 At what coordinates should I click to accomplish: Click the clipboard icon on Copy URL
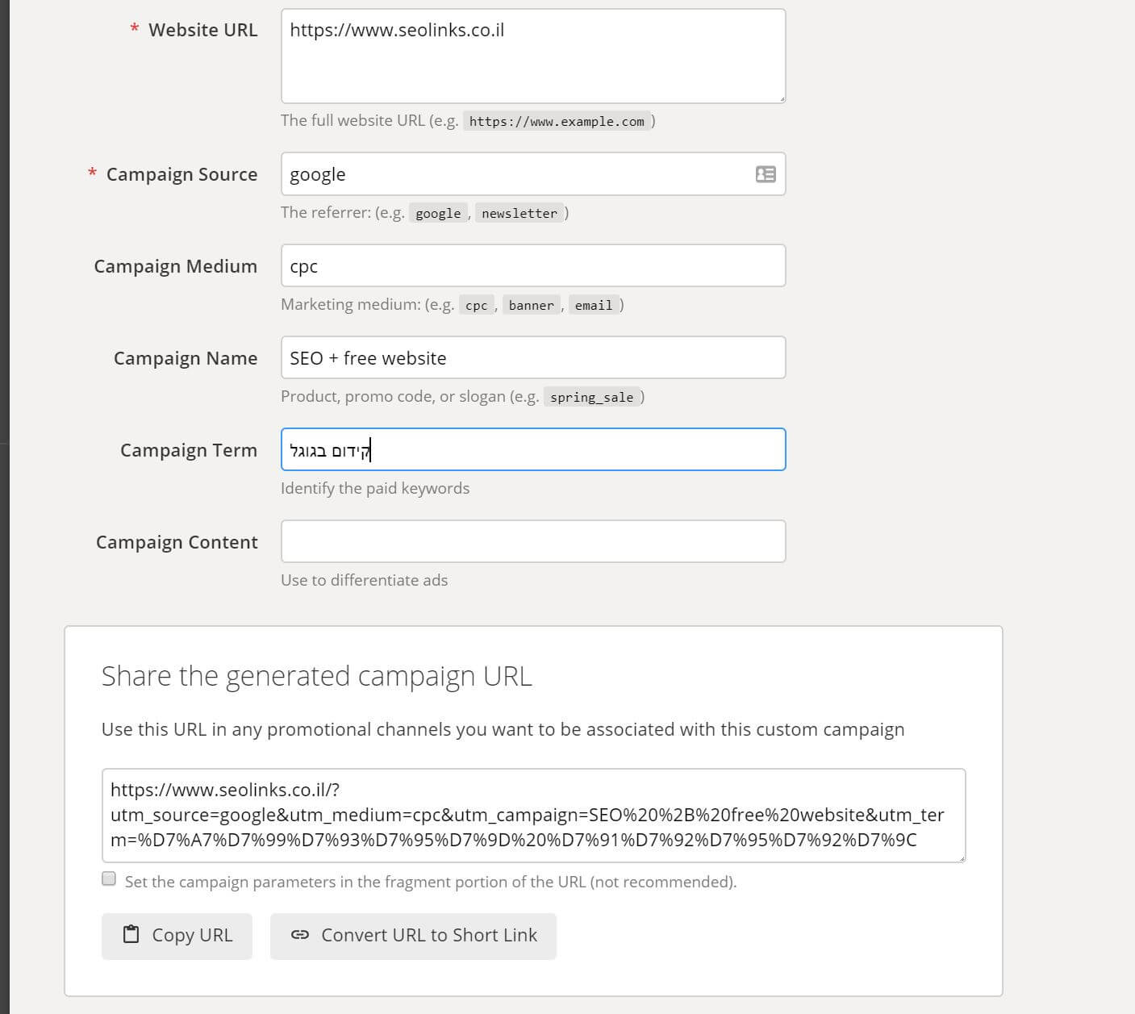[131, 935]
